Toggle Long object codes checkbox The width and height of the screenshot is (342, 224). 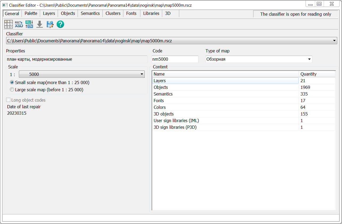coord(8,100)
